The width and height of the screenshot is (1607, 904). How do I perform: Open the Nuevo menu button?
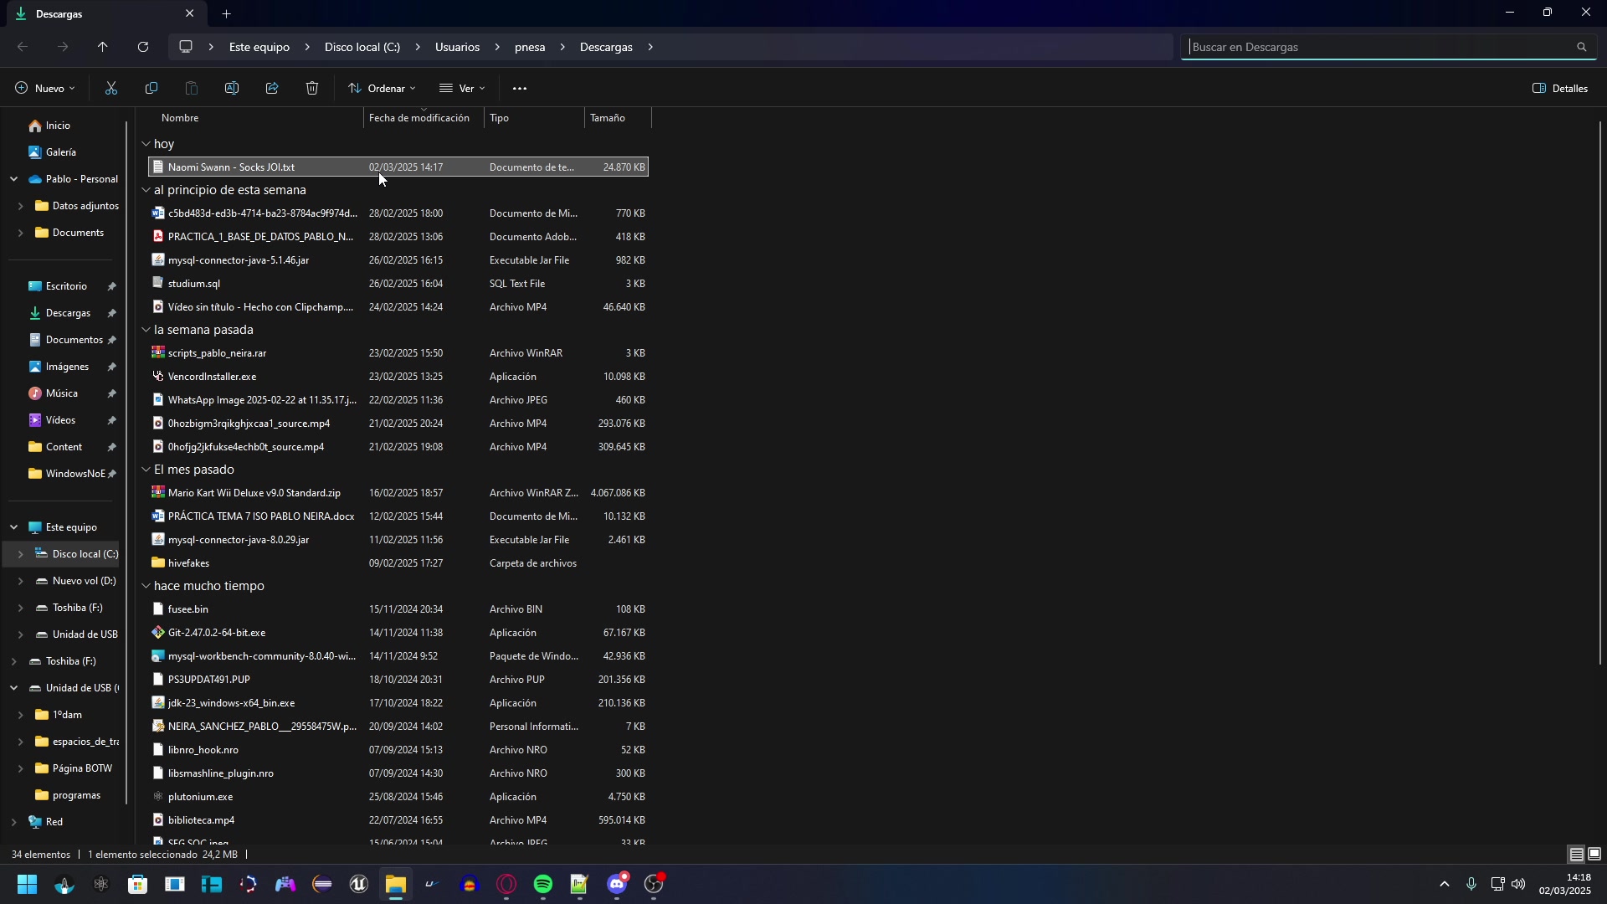(45, 89)
